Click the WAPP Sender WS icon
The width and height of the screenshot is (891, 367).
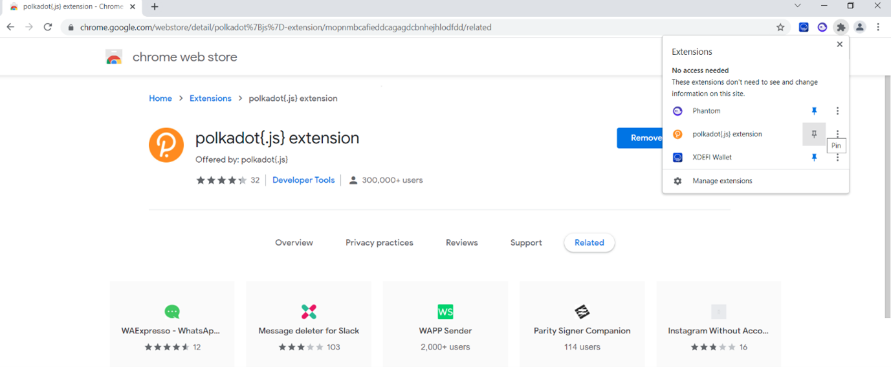(x=445, y=312)
